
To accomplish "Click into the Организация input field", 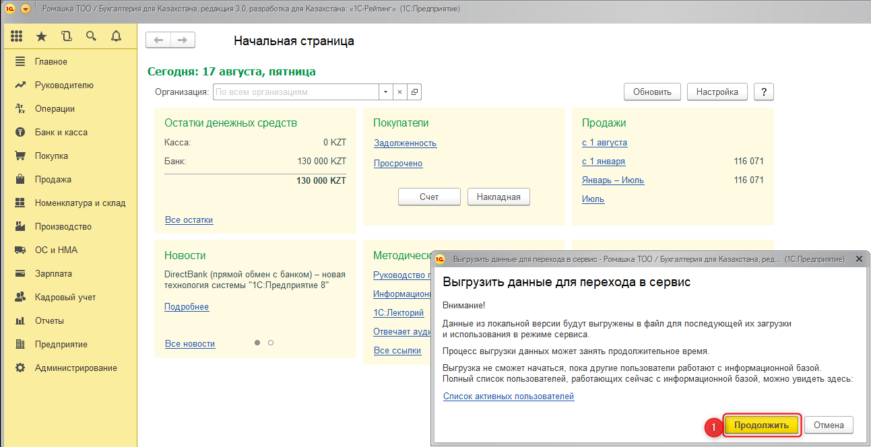I will pos(295,92).
